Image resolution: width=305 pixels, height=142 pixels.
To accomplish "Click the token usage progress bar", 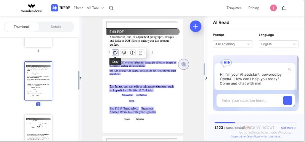I will [x=255, y=123].
